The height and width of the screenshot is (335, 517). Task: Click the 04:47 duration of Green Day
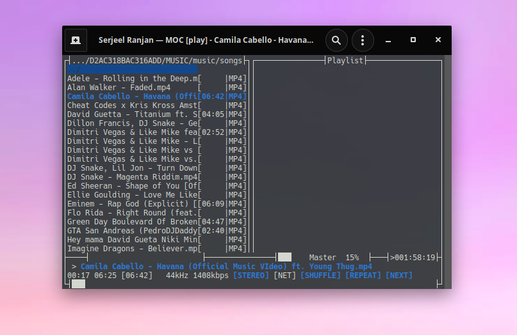pyautogui.click(x=213, y=221)
